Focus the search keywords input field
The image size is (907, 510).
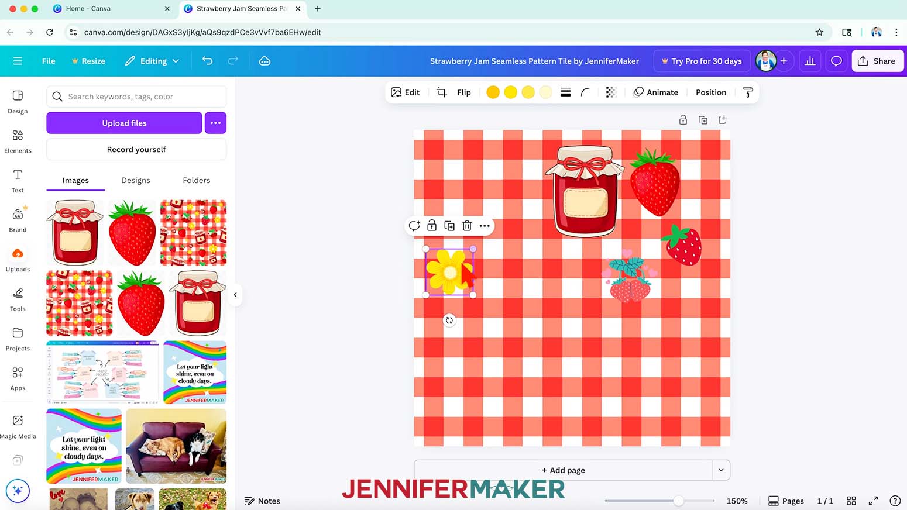tap(136, 97)
